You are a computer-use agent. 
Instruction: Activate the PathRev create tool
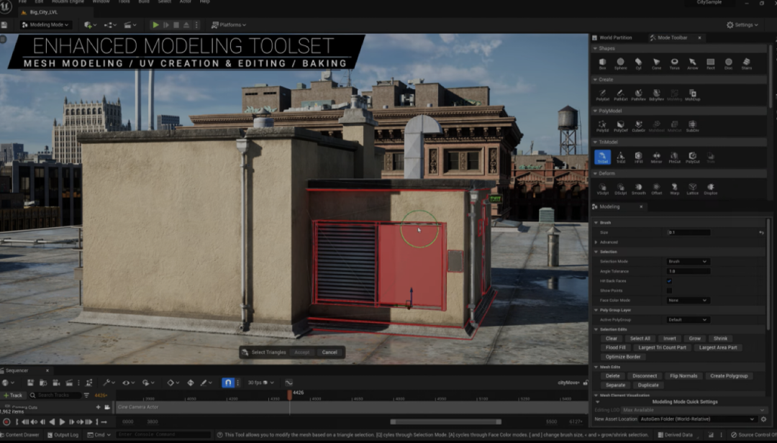click(x=638, y=95)
